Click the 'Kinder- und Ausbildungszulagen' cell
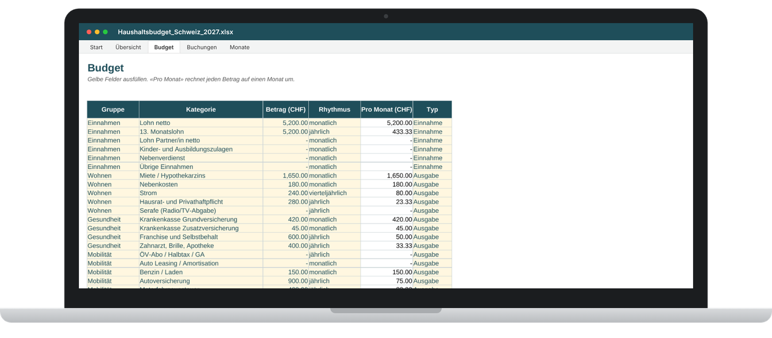Viewport: 772px width, 338px height. coord(201,149)
